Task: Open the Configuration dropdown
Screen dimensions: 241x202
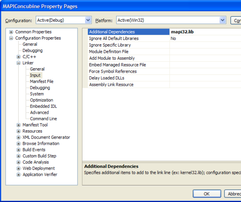Action: coord(88,20)
